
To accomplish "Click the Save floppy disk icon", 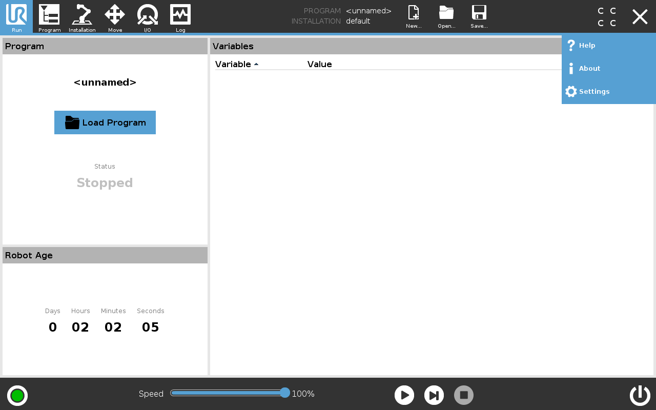I will (x=479, y=16).
